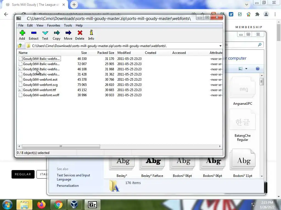Click the red Delete icon
This screenshot has width=281, height=210.
[80, 35]
